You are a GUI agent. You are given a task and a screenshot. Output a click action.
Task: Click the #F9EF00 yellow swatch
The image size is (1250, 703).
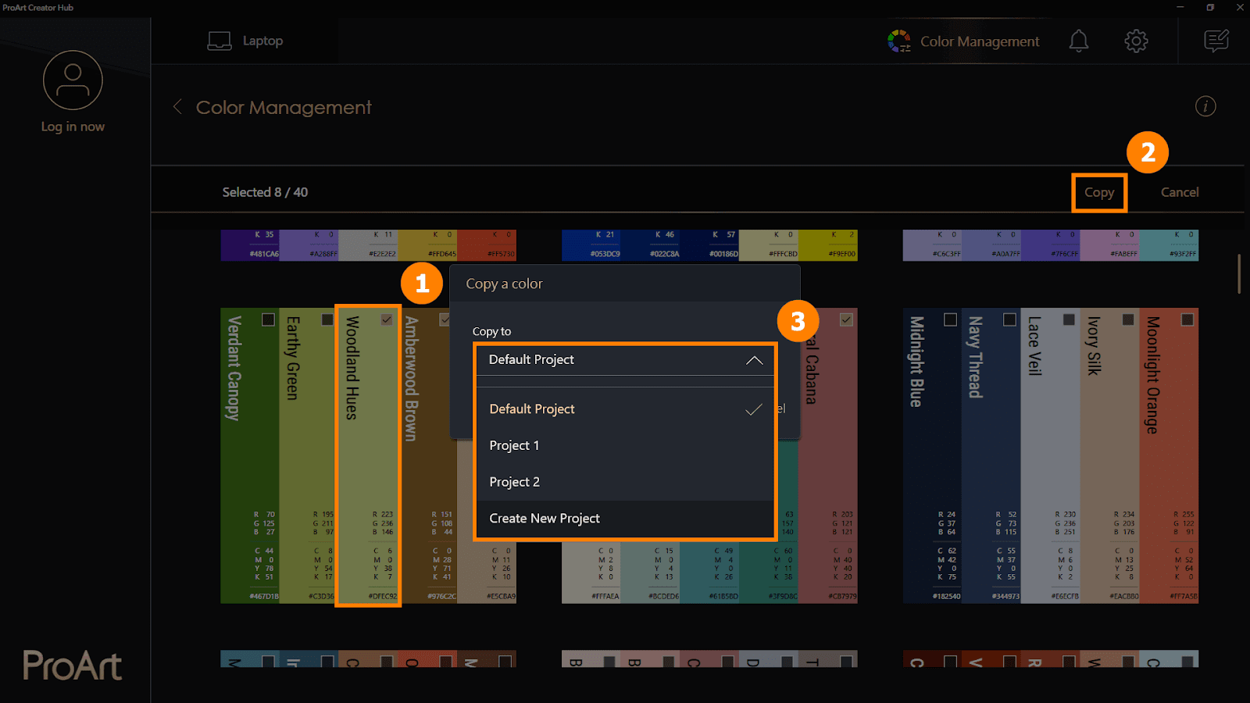[828, 245]
